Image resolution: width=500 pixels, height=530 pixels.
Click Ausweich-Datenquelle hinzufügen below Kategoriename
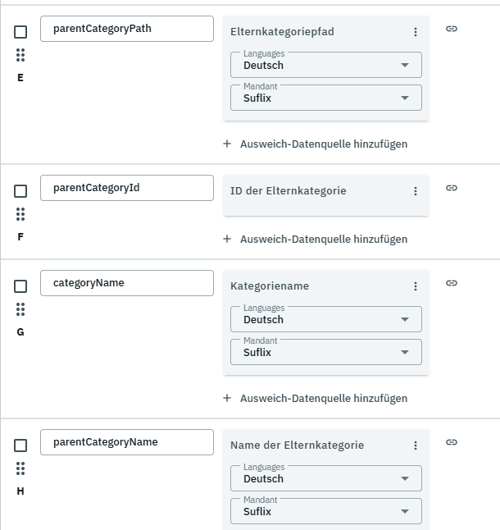click(x=316, y=398)
